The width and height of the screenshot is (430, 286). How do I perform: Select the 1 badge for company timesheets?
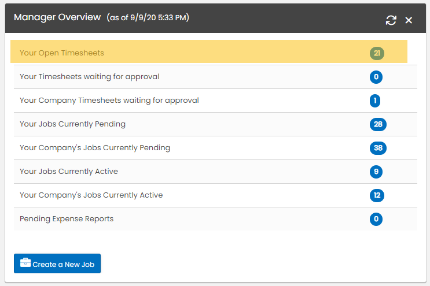click(x=375, y=101)
